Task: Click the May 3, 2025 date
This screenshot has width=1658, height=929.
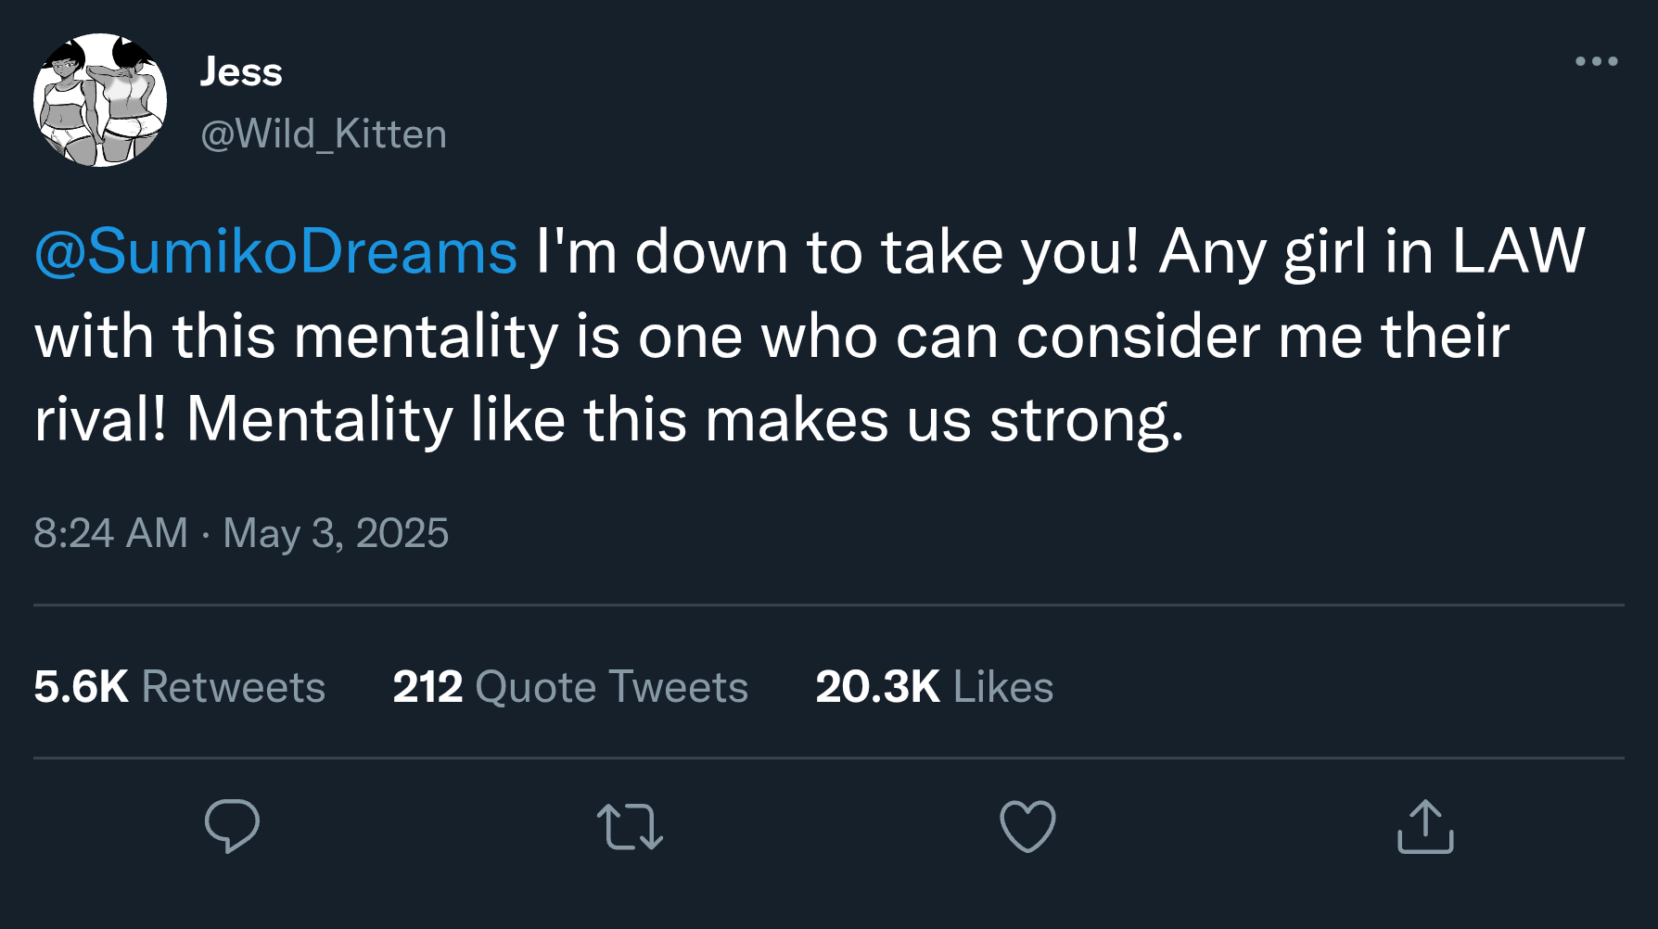Action: (x=336, y=533)
